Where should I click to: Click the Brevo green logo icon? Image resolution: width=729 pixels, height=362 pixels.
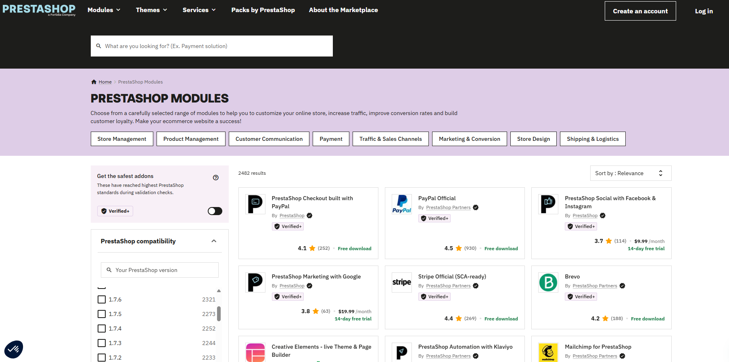point(548,282)
